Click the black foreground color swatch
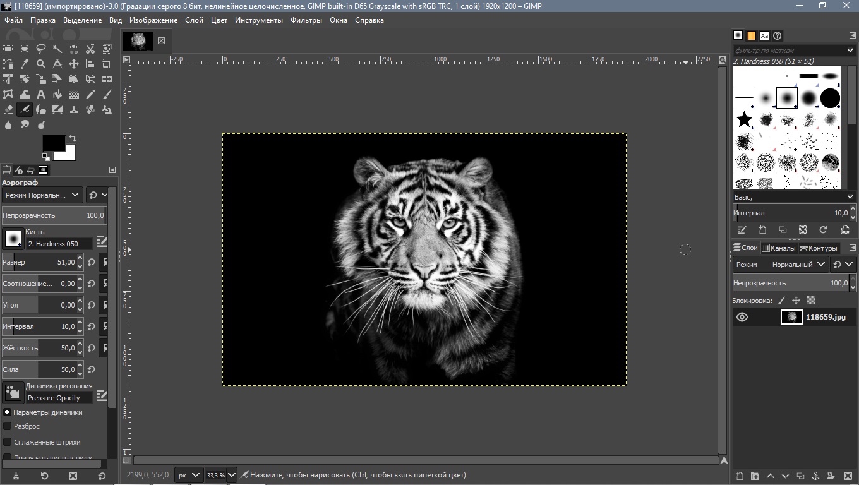The width and height of the screenshot is (859, 485). coord(53,143)
